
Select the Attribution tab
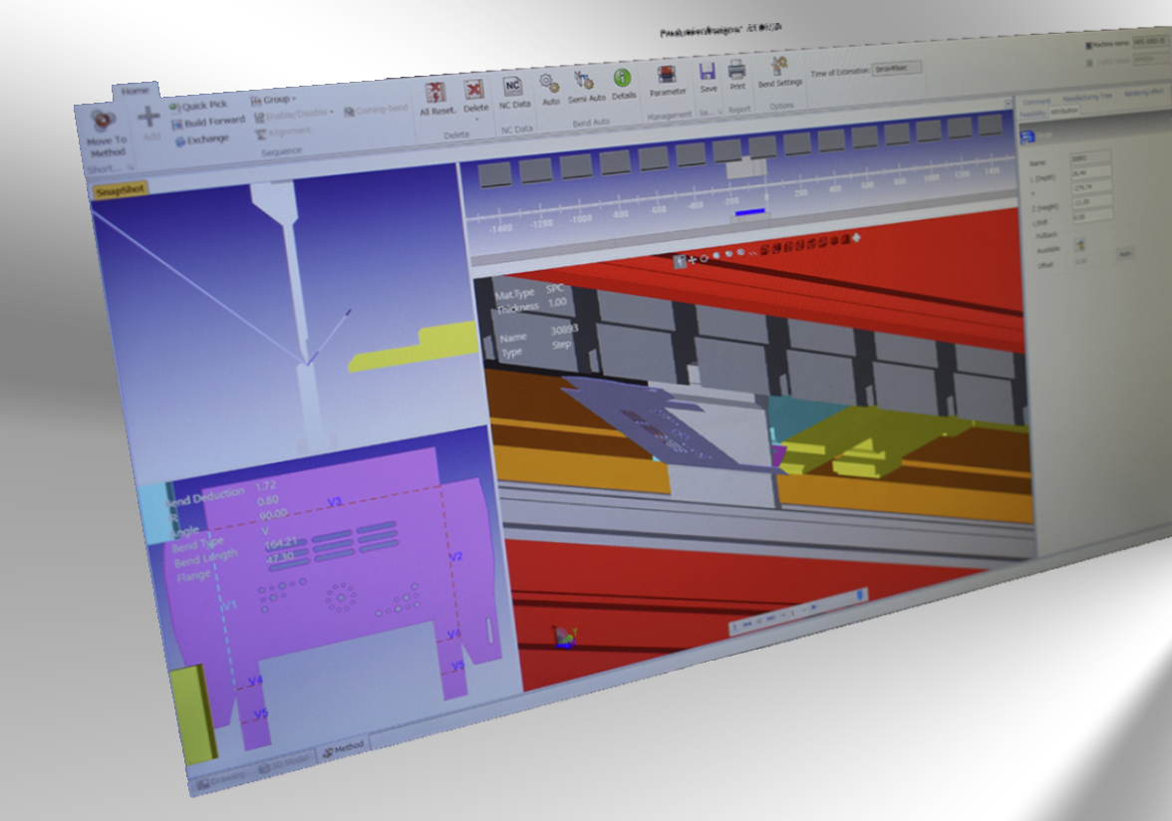(1064, 112)
